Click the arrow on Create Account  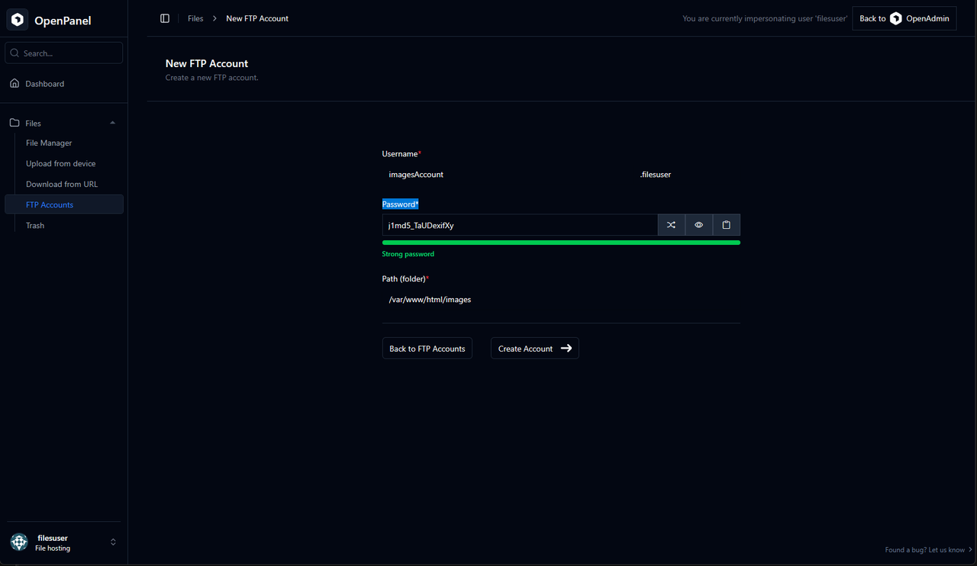(566, 349)
